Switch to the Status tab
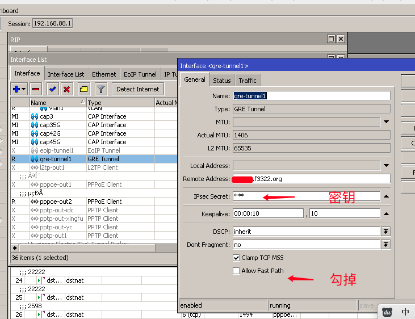The width and height of the screenshot is (415, 319). click(x=221, y=81)
